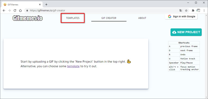This screenshot has width=208, height=99.
Task: Go back with the browser back arrow
Action: [4, 10]
